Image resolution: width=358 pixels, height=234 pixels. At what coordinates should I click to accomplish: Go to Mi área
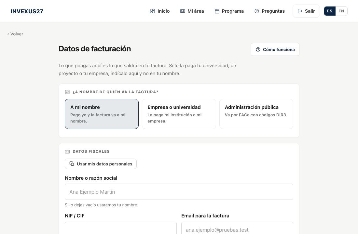(192, 11)
